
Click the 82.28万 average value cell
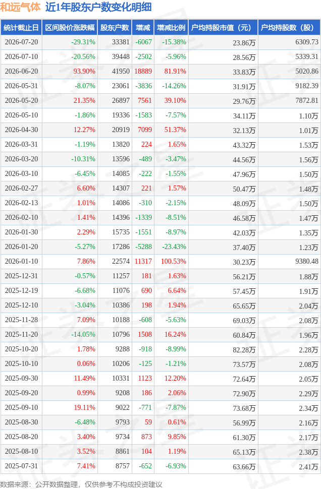(244, 350)
